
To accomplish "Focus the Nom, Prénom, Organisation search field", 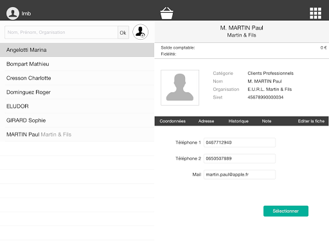I will 61,33.
